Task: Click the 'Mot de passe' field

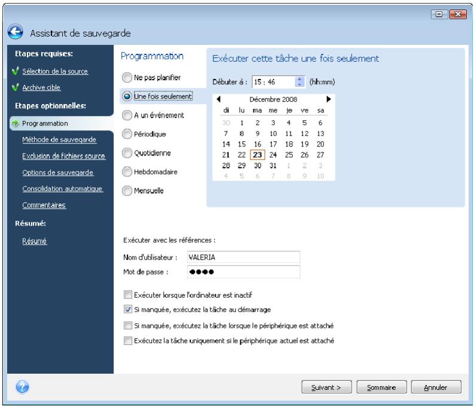Action: [244, 272]
